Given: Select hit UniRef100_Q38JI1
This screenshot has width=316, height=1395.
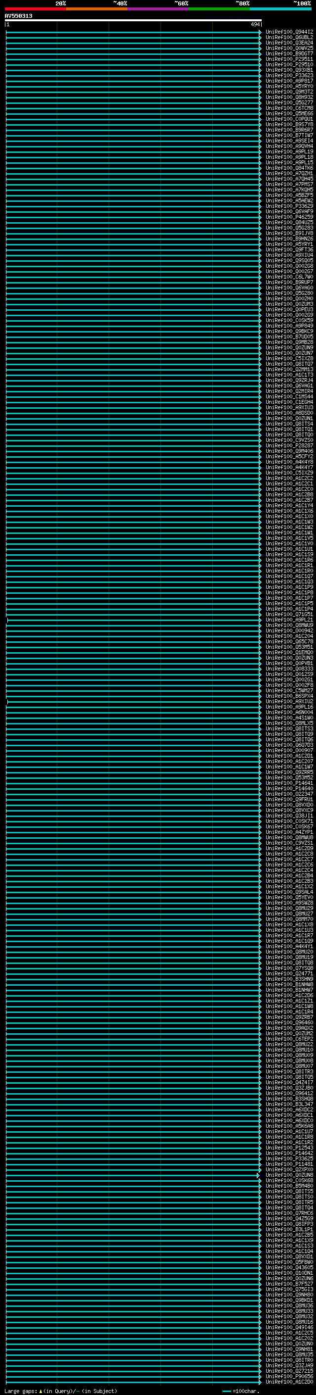Looking at the screenshot, I should (289, 816).
